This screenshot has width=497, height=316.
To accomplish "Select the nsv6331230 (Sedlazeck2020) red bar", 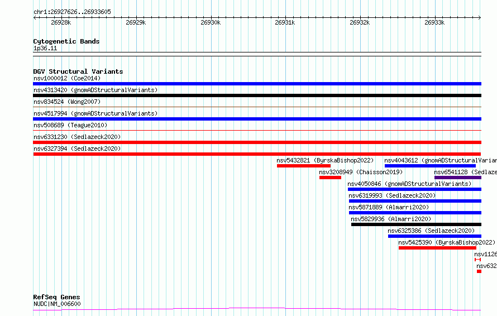I will point(257,142).
